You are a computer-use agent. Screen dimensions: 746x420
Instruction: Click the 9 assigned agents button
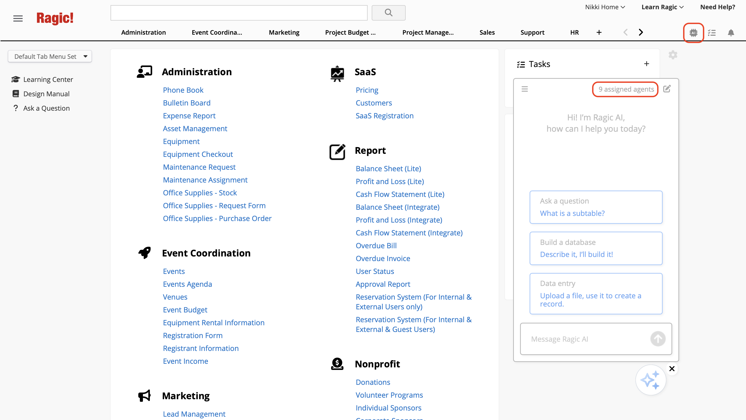(x=625, y=89)
